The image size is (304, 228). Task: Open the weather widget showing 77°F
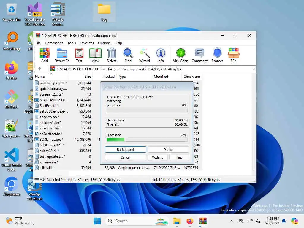click(x=20, y=221)
